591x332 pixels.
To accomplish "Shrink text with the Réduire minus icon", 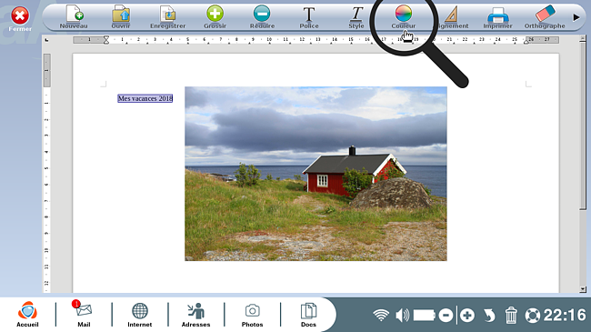I will [x=262, y=17].
